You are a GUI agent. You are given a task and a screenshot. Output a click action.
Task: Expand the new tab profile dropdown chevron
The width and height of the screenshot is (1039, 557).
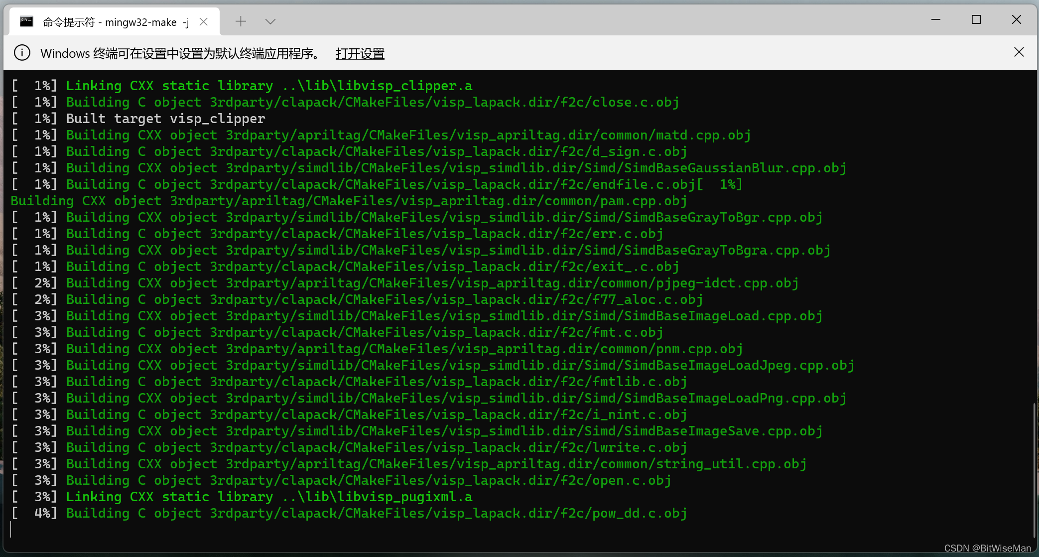[x=270, y=21]
